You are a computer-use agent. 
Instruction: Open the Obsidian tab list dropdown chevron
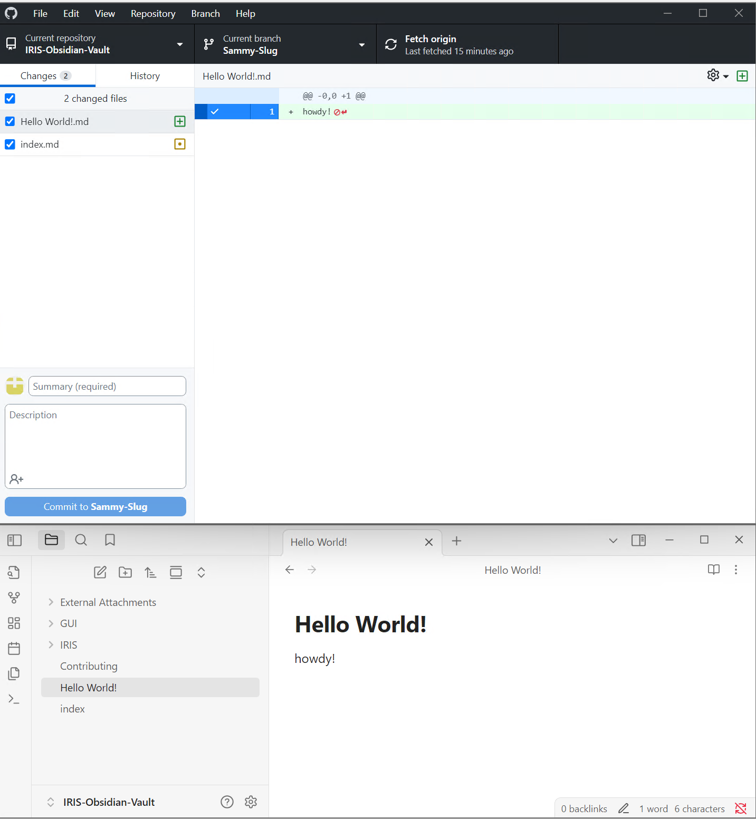pos(613,541)
